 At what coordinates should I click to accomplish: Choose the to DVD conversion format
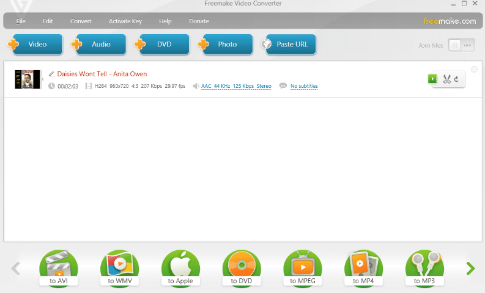coord(242,269)
